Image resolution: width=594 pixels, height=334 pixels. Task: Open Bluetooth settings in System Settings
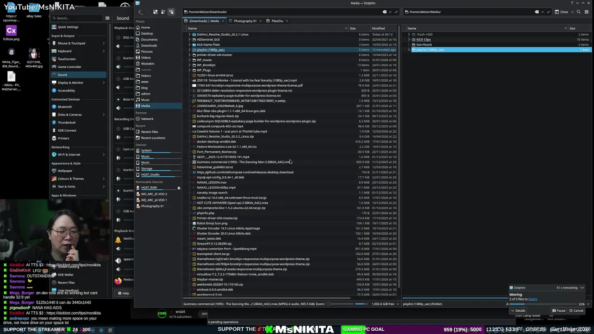(78, 107)
